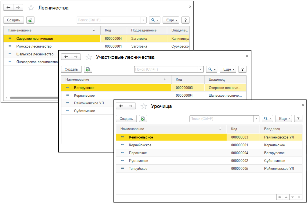Click the copy-create icon in Урочища toolbar
307x203 pixels.
pyautogui.click(x=143, y=119)
